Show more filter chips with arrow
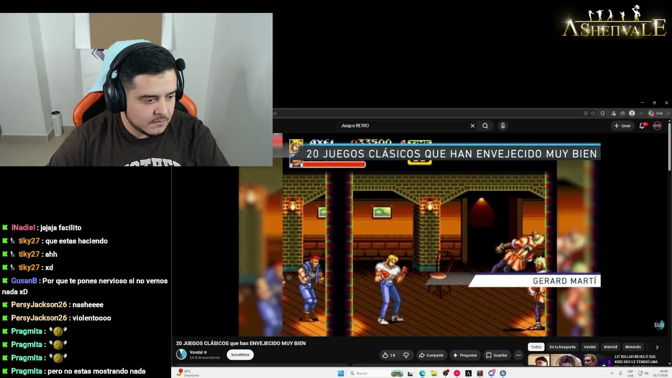 pos(657,347)
